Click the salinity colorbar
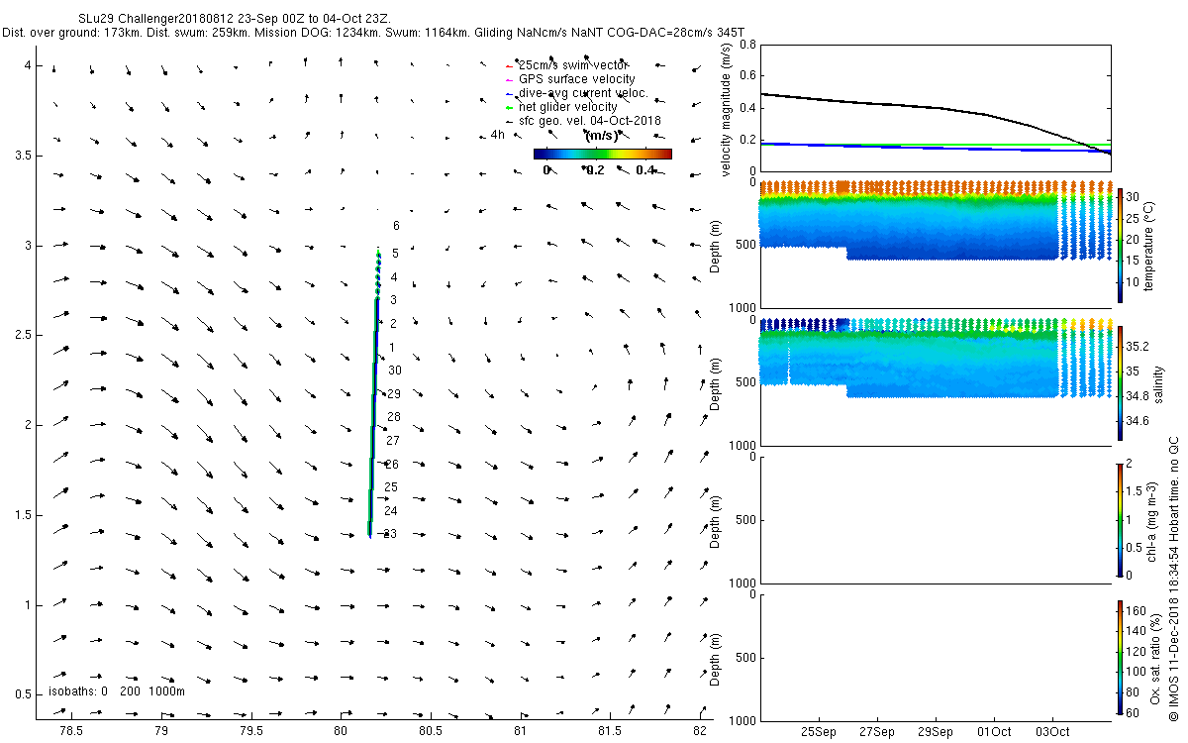The image size is (1188, 743). pyautogui.click(x=1120, y=382)
